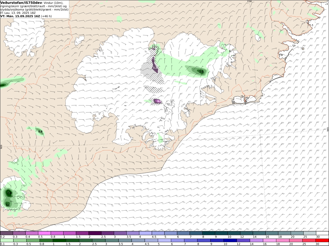Click the '(+46 h)' forecast offset text
The height and width of the screenshot is (246, 329).
[47, 16]
